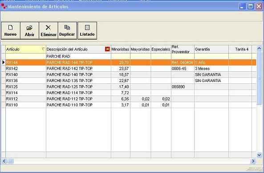Click the application icon in title bar

coord(4,6)
